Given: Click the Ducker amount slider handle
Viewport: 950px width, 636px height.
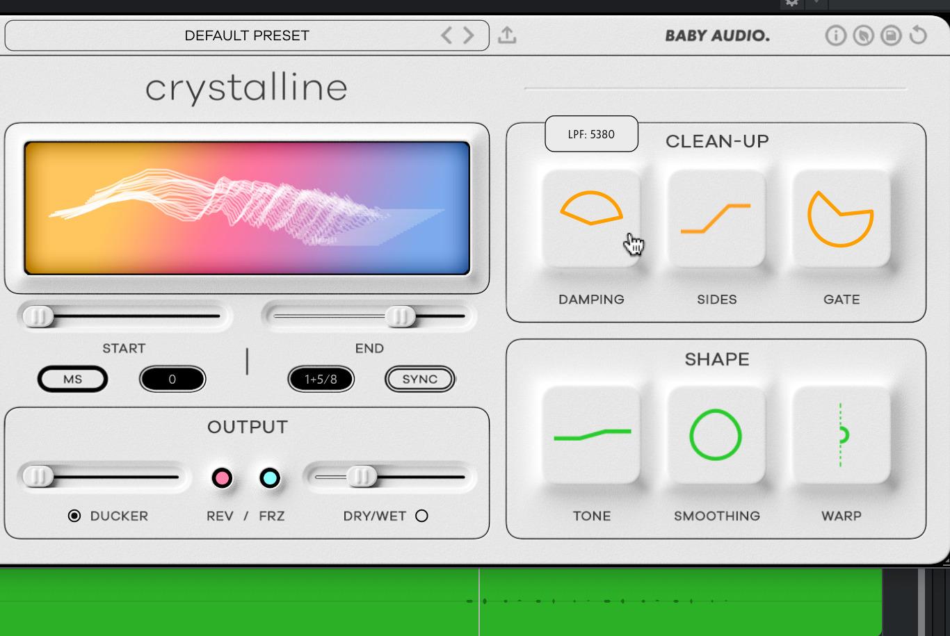Looking at the screenshot, I should [x=38, y=477].
